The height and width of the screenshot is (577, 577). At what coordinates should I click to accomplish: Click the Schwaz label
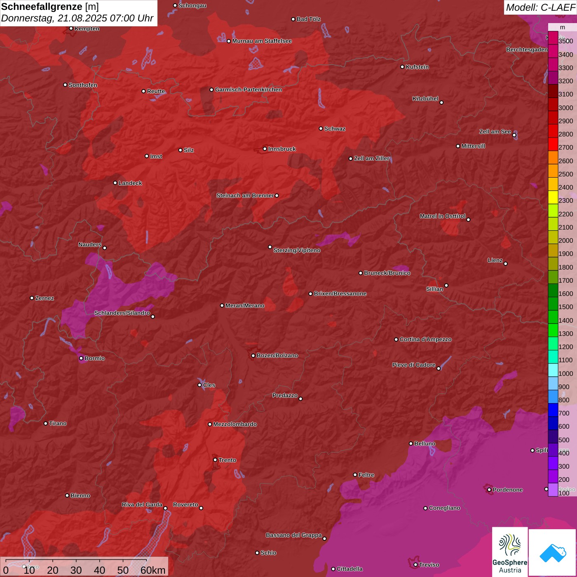pos(335,129)
